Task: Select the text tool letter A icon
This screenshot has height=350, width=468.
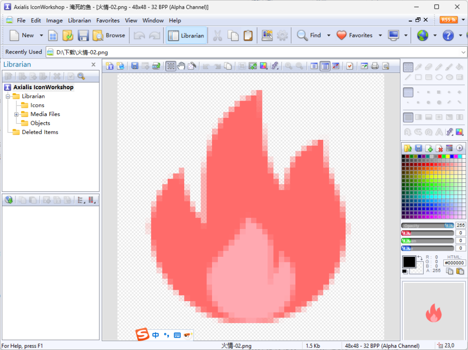Action: click(x=439, y=132)
